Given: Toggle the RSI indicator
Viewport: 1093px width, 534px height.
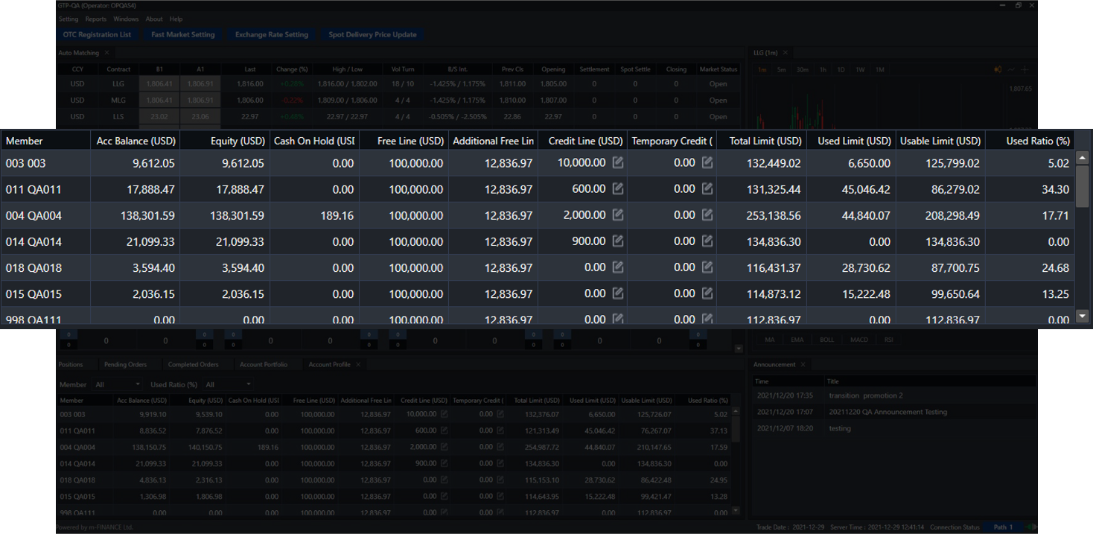Looking at the screenshot, I should point(888,340).
